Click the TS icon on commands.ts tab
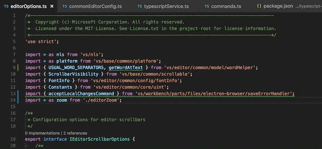This screenshot has width=322, height=149. click(207, 7)
